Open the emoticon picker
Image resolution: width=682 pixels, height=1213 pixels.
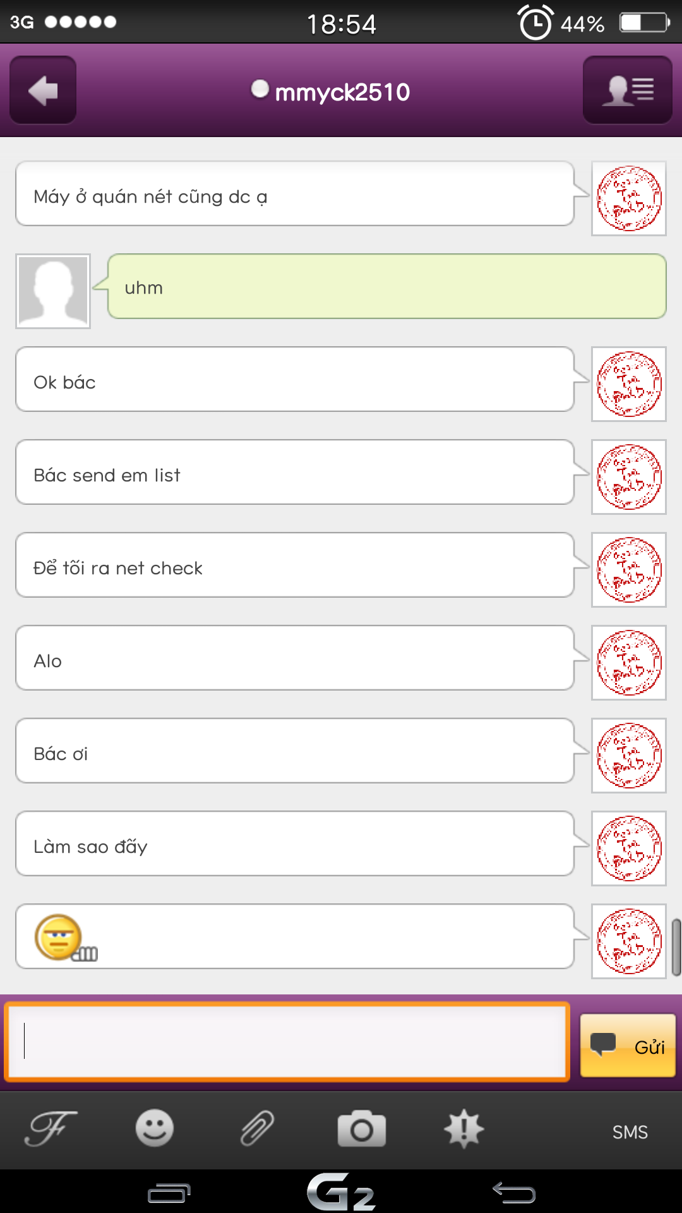coord(155,1128)
